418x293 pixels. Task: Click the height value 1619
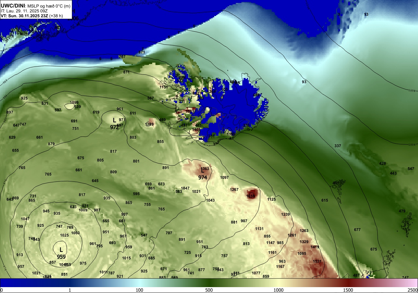coord(251,196)
